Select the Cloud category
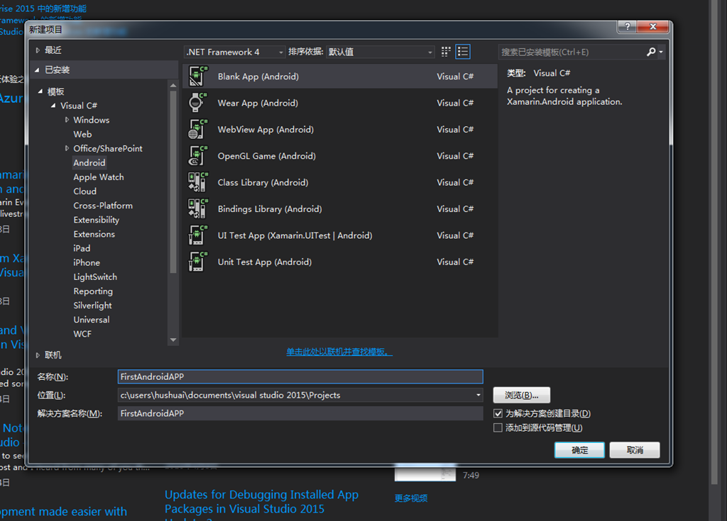The height and width of the screenshot is (521, 727). coord(85,191)
